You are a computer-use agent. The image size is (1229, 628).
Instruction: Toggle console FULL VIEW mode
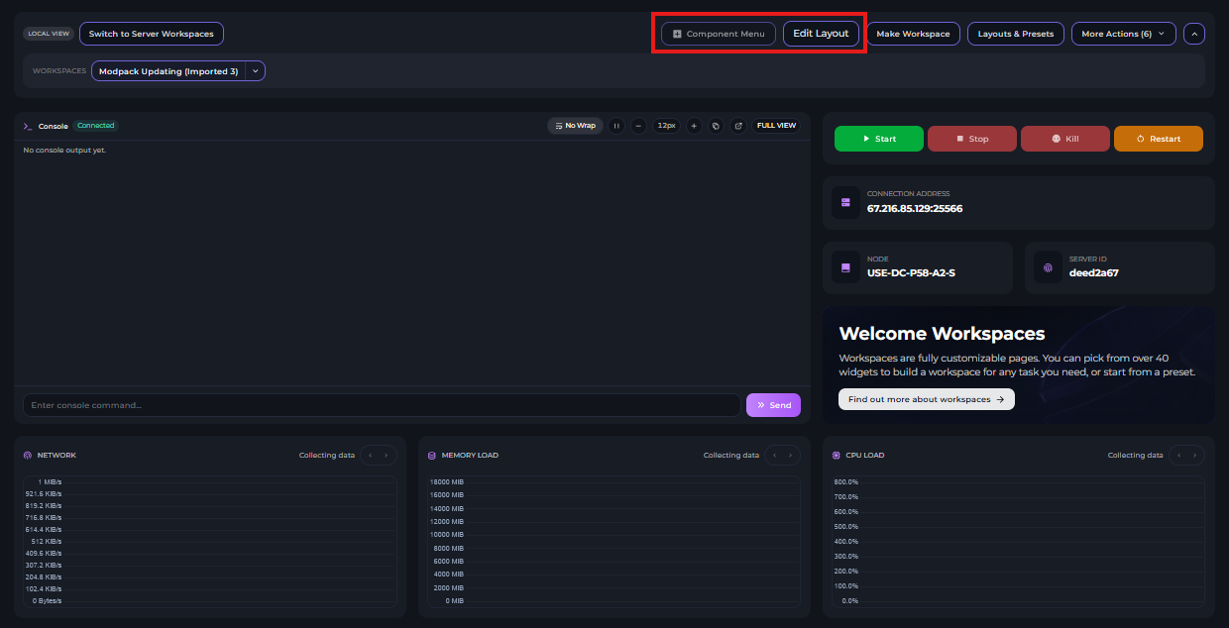coord(776,126)
